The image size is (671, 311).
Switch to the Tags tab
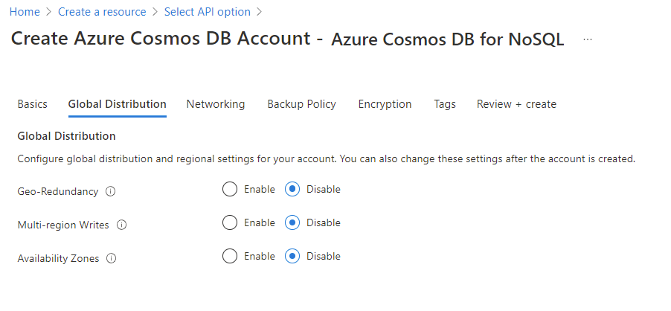coord(445,104)
